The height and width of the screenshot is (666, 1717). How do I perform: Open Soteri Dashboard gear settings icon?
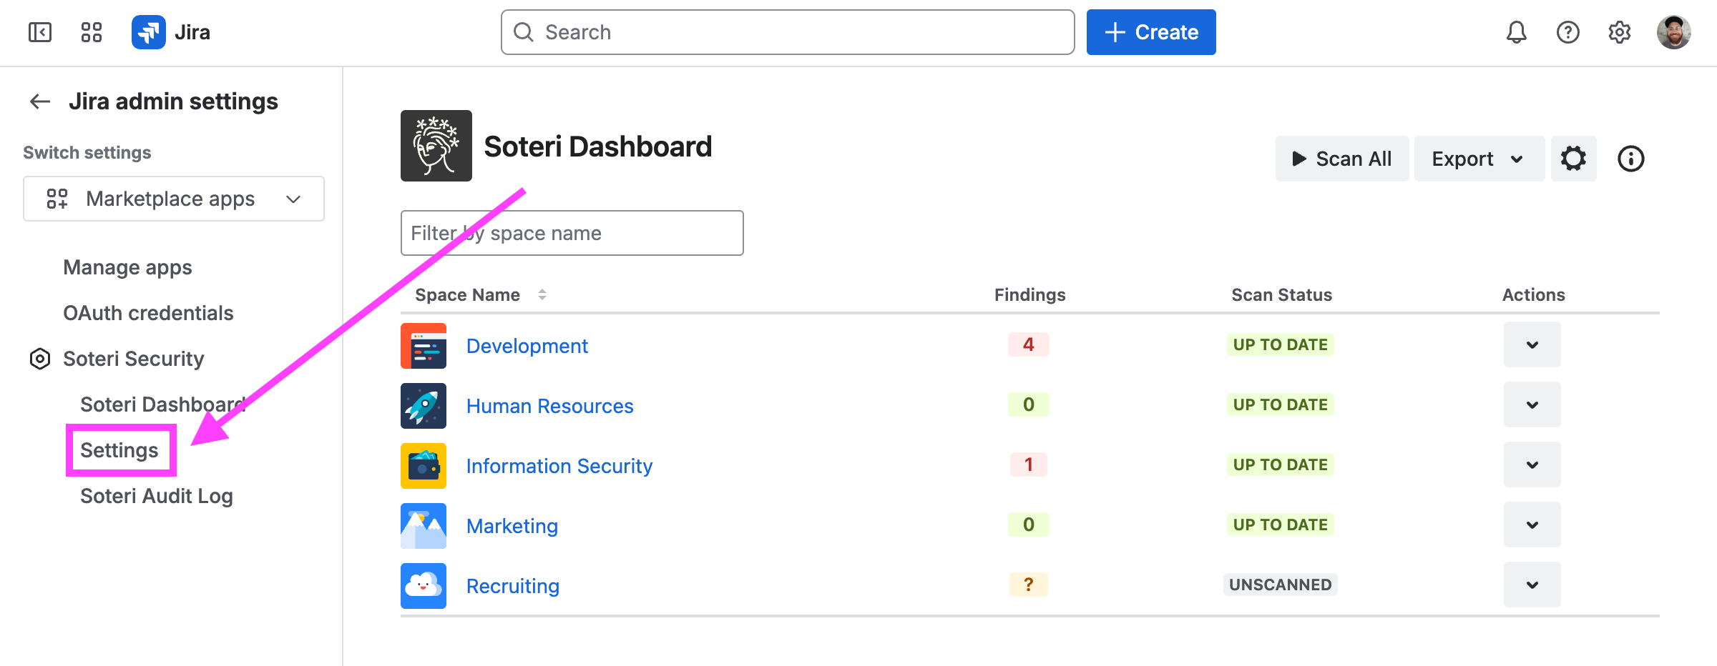(1573, 159)
